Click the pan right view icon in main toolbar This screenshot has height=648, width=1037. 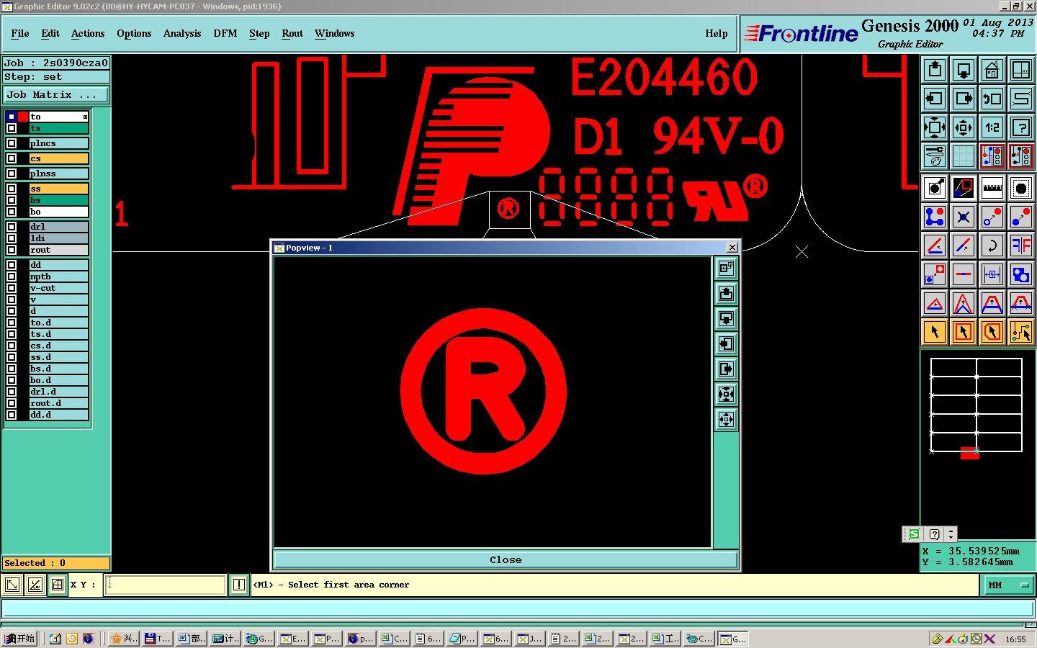click(x=964, y=99)
